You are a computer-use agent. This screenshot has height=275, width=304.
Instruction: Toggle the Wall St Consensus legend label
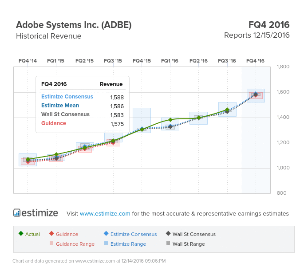[194, 234]
